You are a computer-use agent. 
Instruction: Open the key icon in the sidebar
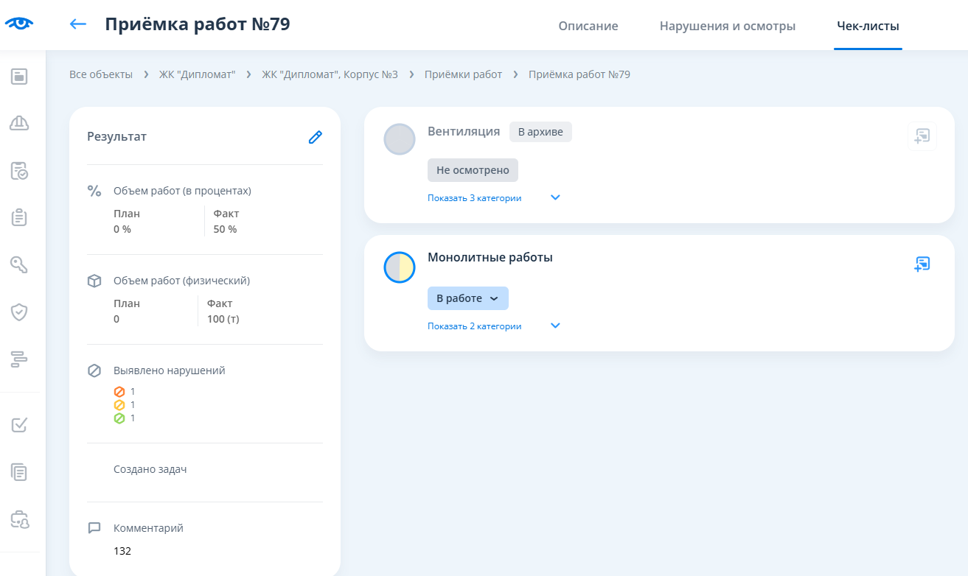pyautogui.click(x=19, y=264)
